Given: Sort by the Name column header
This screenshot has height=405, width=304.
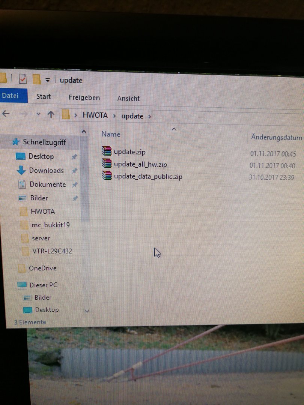Looking at the screenshot, I should tap(111, 134).
